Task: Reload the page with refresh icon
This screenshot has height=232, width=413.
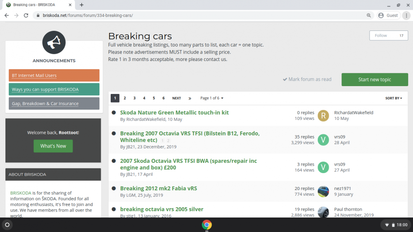Action: (26, 16)
